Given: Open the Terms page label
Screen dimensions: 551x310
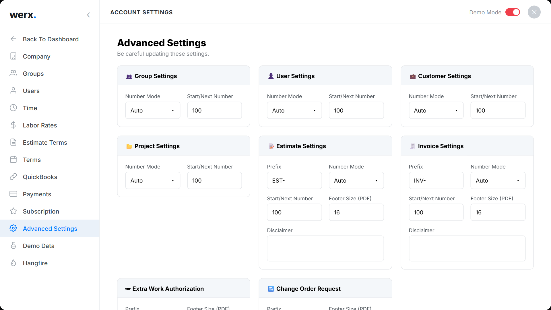Looking at the screenshot, I should (32, 160).
